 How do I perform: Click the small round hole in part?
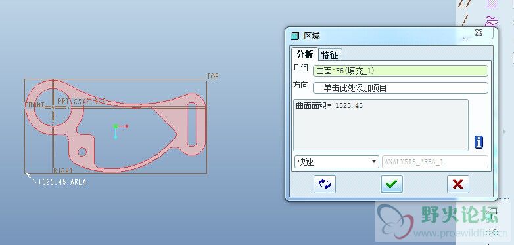click(82, 152)
